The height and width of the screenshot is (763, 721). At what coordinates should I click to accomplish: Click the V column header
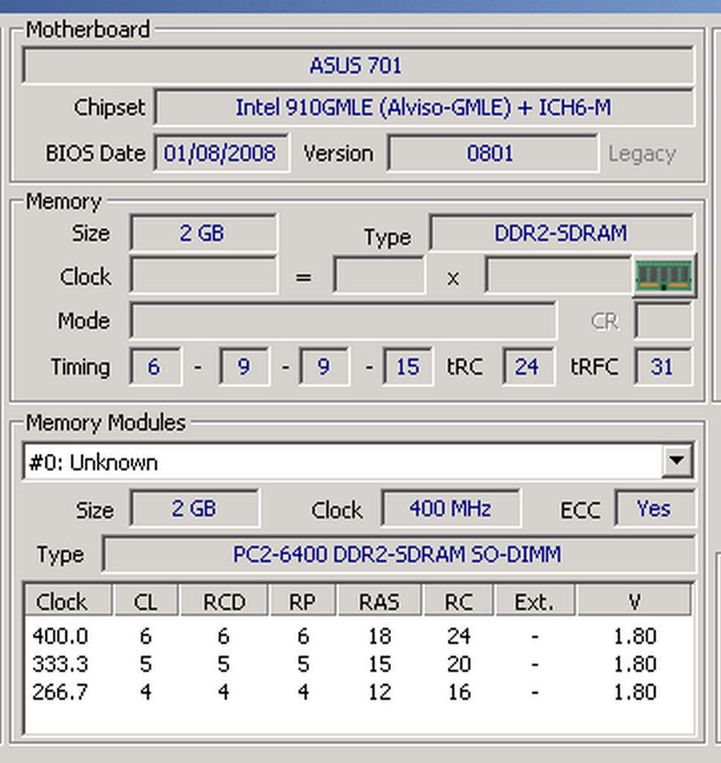(x=635, y=600)
